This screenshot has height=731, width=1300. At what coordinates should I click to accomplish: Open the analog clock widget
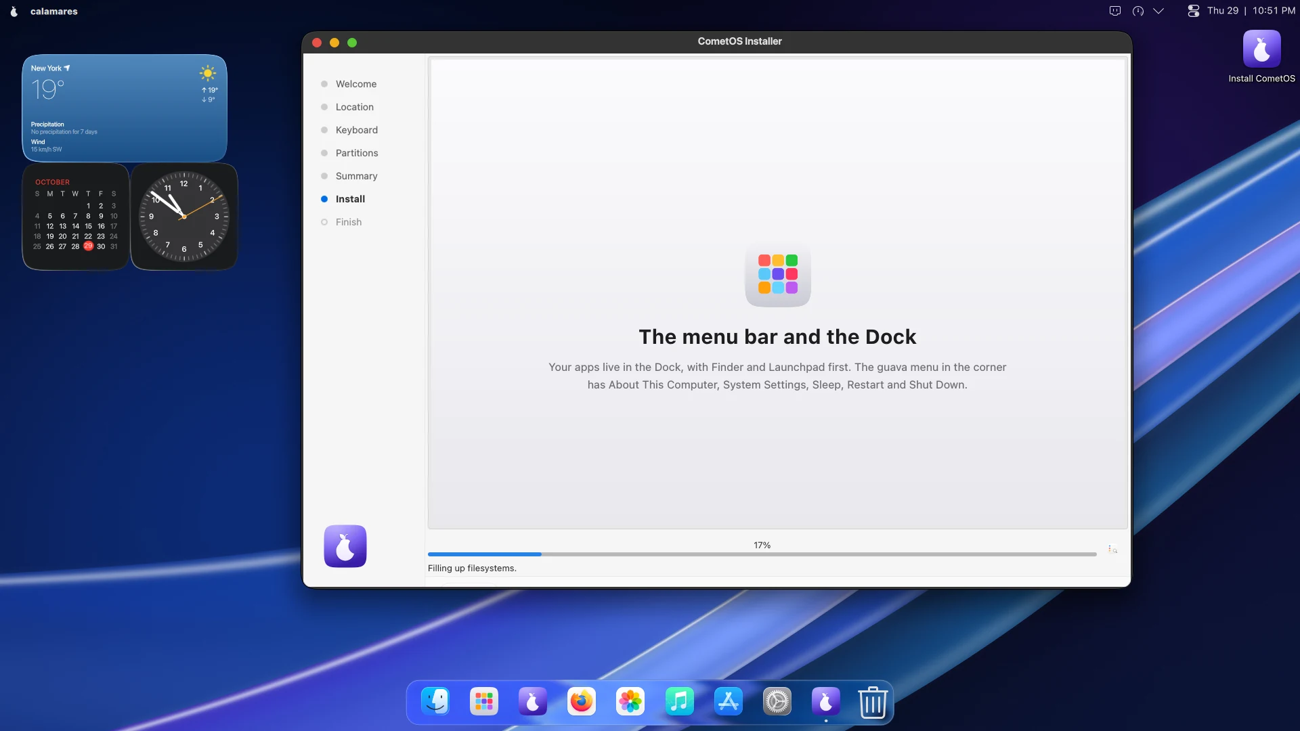(184, 217)
